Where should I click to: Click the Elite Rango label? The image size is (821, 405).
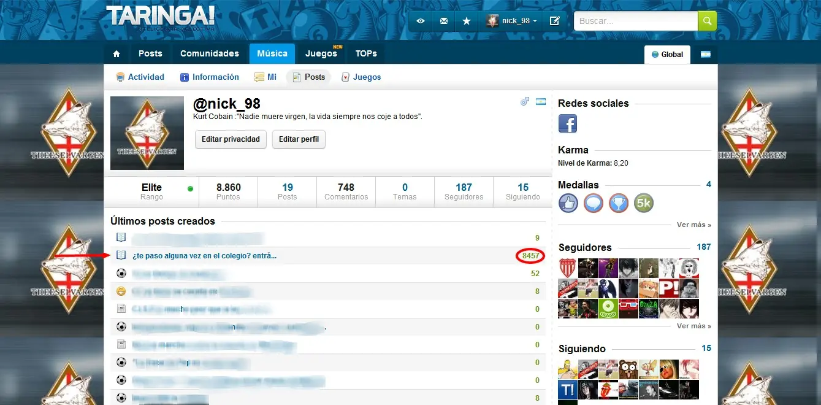coord(151,191)
